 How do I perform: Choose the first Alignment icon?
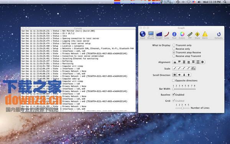[x=175, y=62]
